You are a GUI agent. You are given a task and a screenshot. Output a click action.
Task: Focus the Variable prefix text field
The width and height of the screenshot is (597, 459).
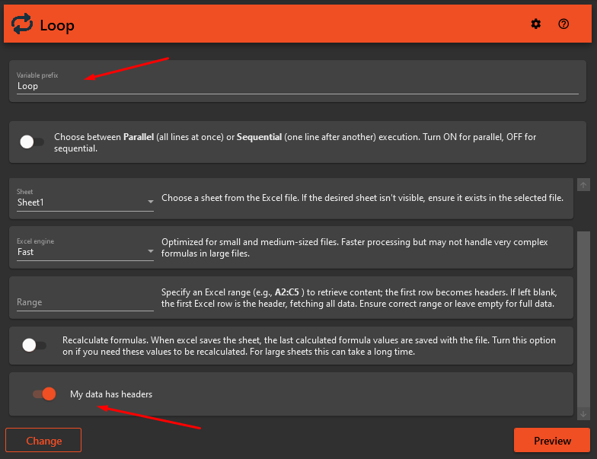tap(297, 86)
